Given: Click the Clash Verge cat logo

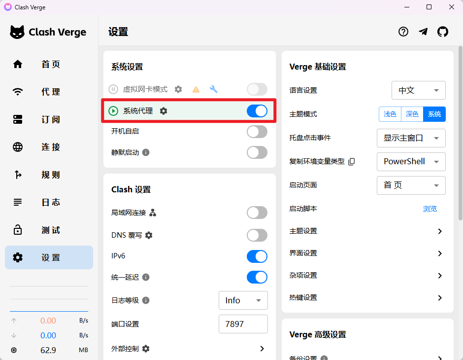Looking at the screenshot, I should pos(17,32).
